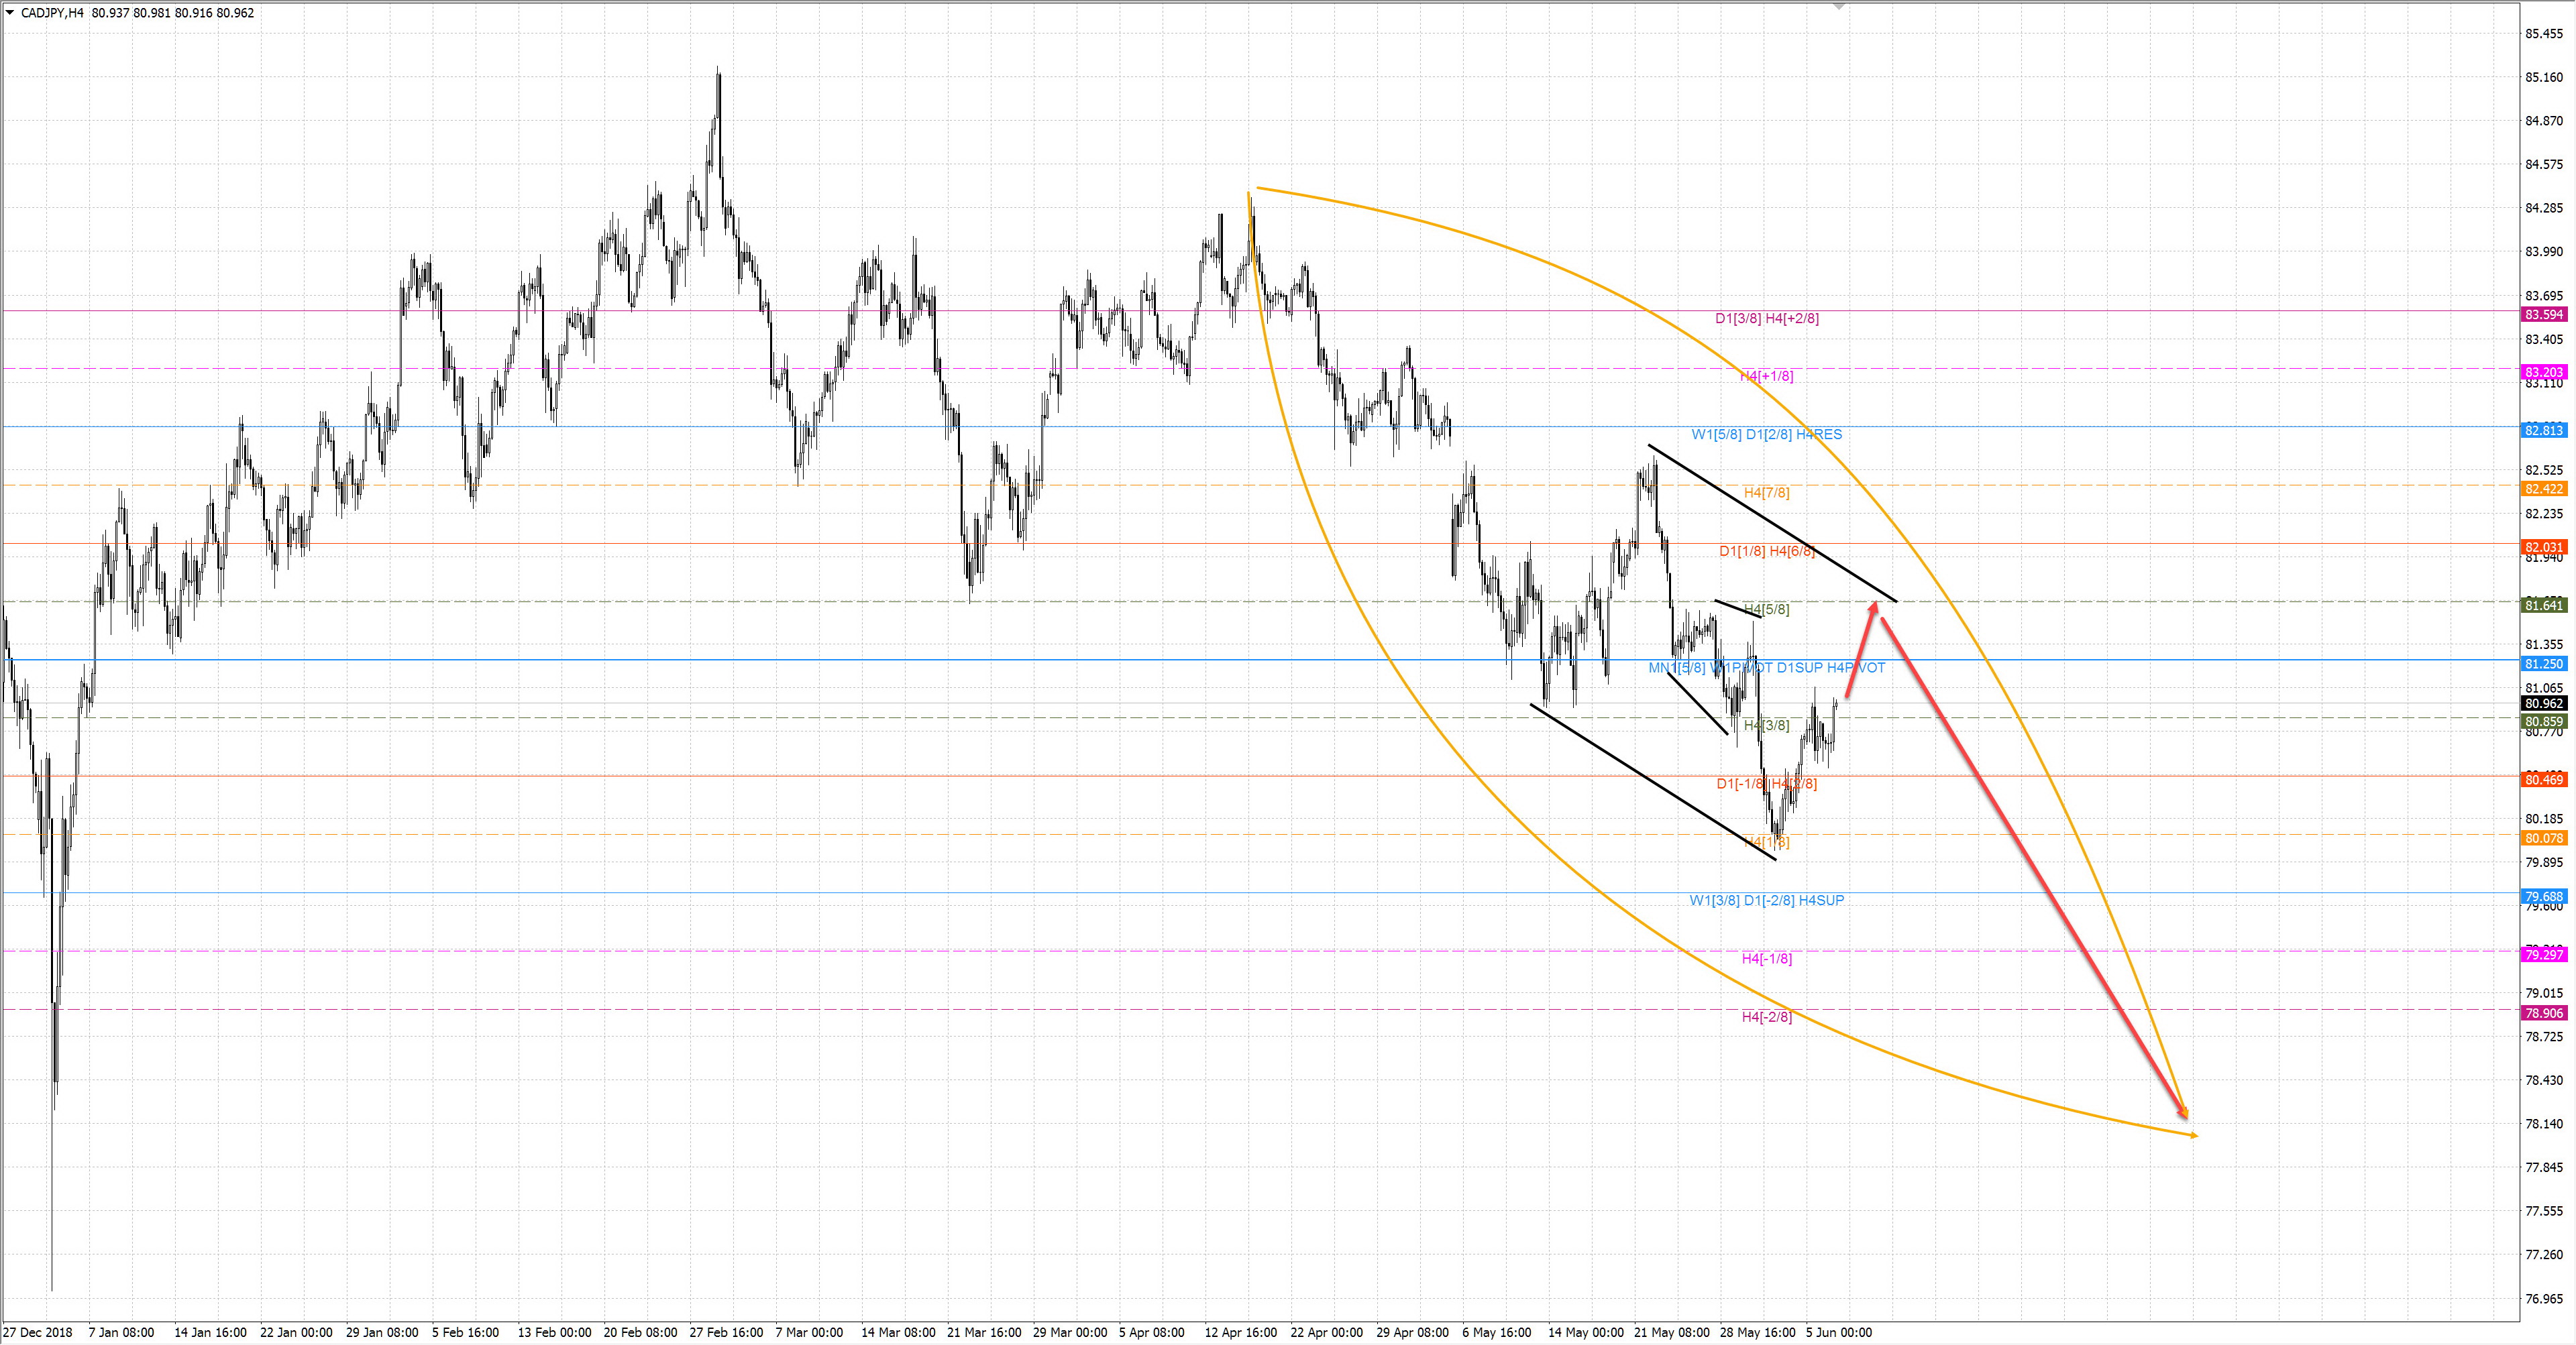The image size is (2576, 1345).
Task: Click the 'W1[5/8] D1[2/8] H4RES' label
Action: (x=1766, y=434)
